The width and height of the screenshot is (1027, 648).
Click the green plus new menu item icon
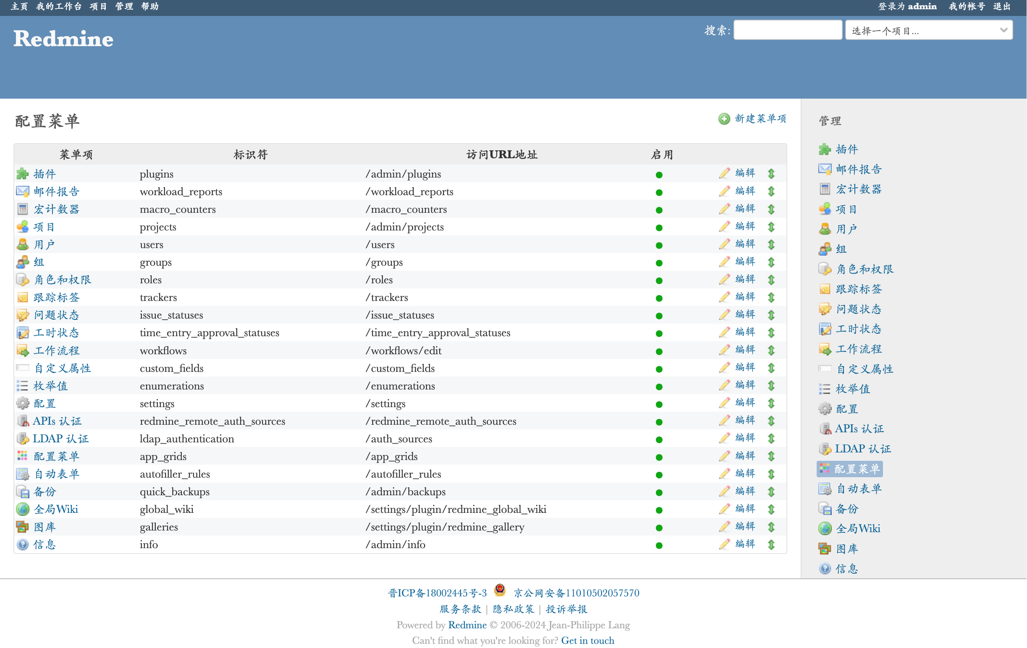pos(724,119)
